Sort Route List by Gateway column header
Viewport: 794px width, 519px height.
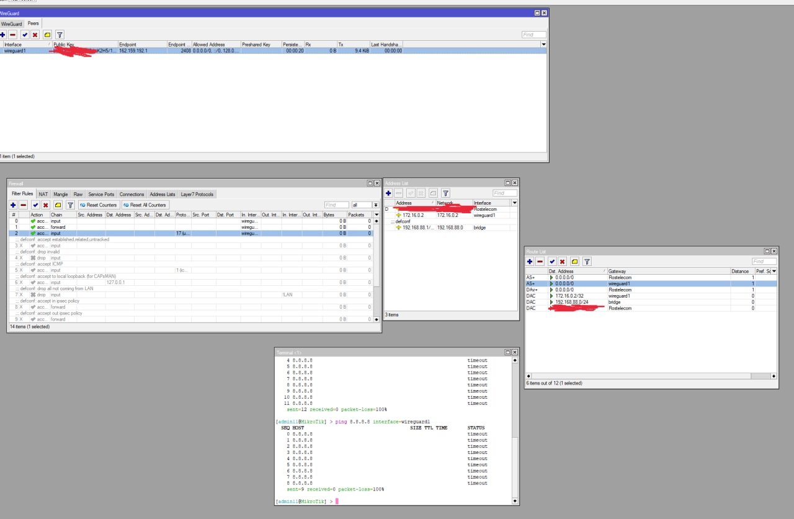pyautogui.click(x=668, y=271)
